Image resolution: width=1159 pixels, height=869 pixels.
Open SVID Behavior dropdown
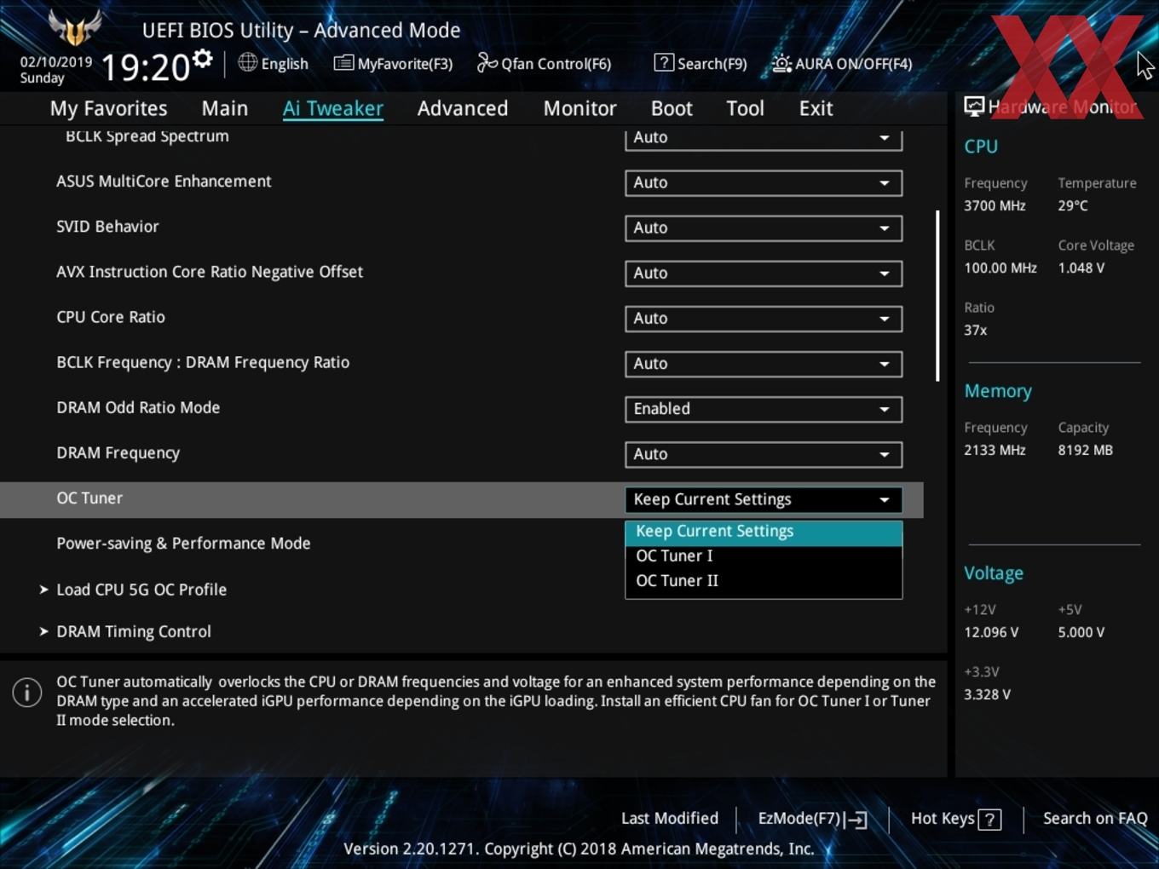764,227
